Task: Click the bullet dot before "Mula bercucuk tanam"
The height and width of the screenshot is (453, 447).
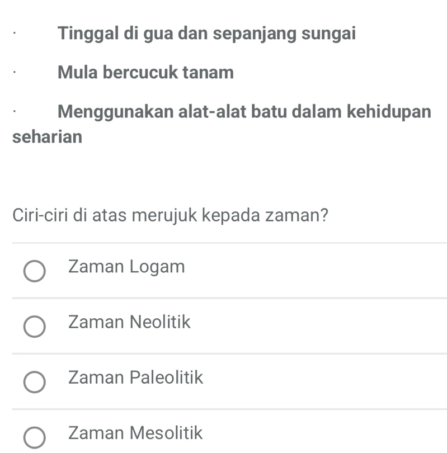Action: pos(15,72)
